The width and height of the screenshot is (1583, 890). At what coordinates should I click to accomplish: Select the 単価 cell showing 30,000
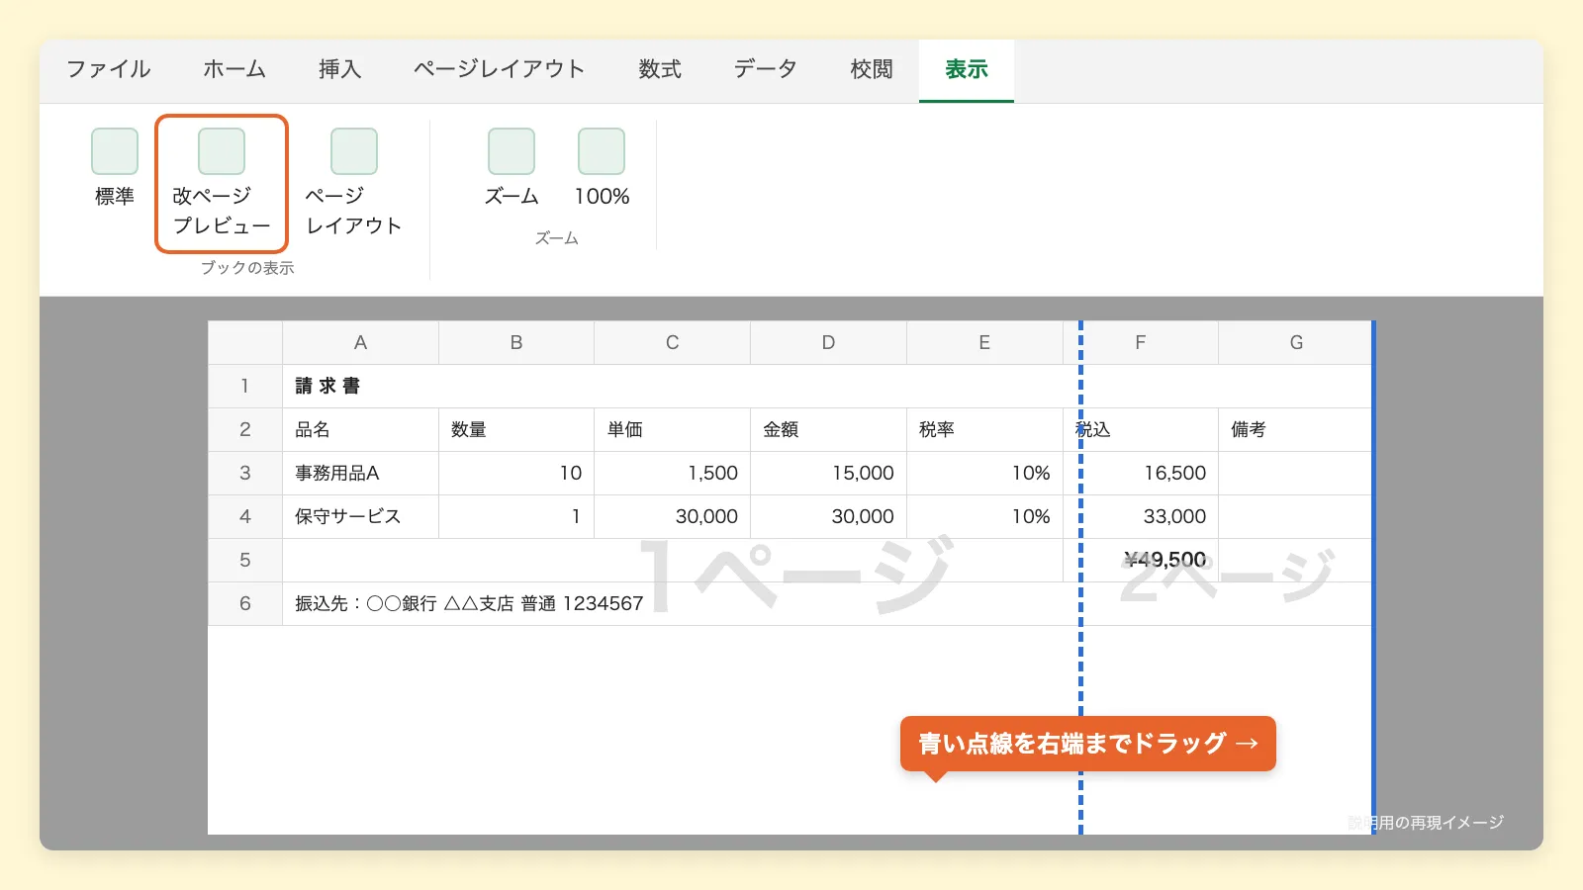click(672, 516)
